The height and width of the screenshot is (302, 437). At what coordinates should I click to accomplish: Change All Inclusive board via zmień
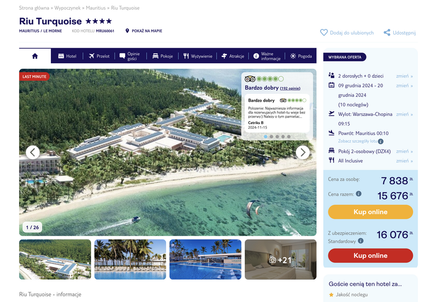point(404,161)
